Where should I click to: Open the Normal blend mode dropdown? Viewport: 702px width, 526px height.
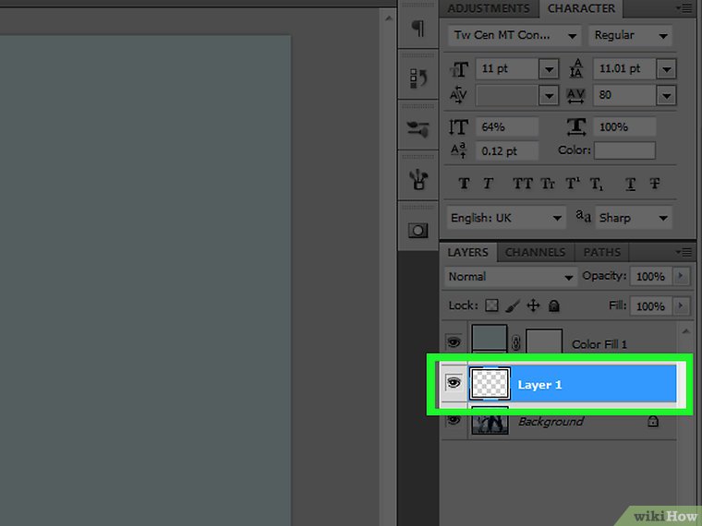[x=510, y=276]
